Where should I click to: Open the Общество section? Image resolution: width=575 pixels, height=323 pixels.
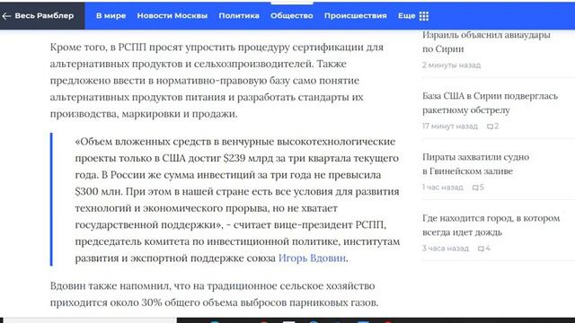(x=291, y=16)
